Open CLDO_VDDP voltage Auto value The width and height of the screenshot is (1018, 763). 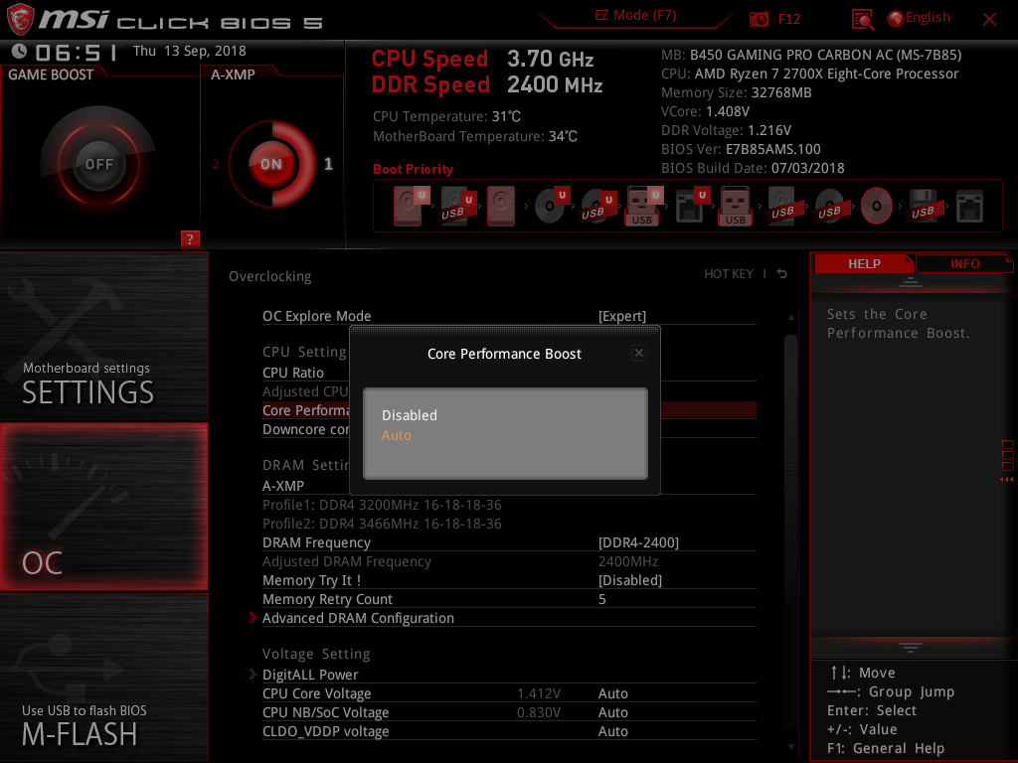612,731
